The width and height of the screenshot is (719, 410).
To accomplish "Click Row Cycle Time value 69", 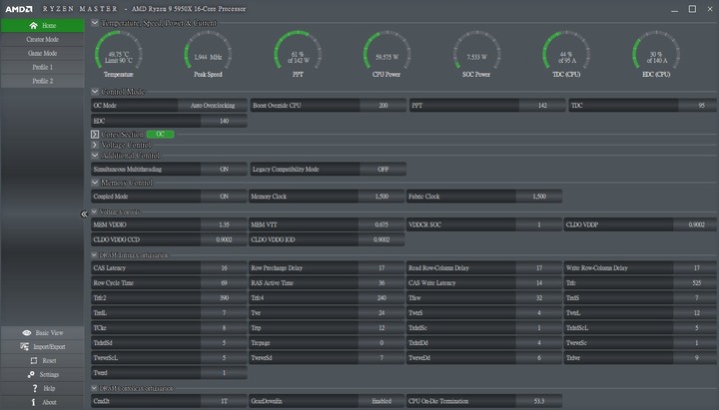I will coord(224,282).
